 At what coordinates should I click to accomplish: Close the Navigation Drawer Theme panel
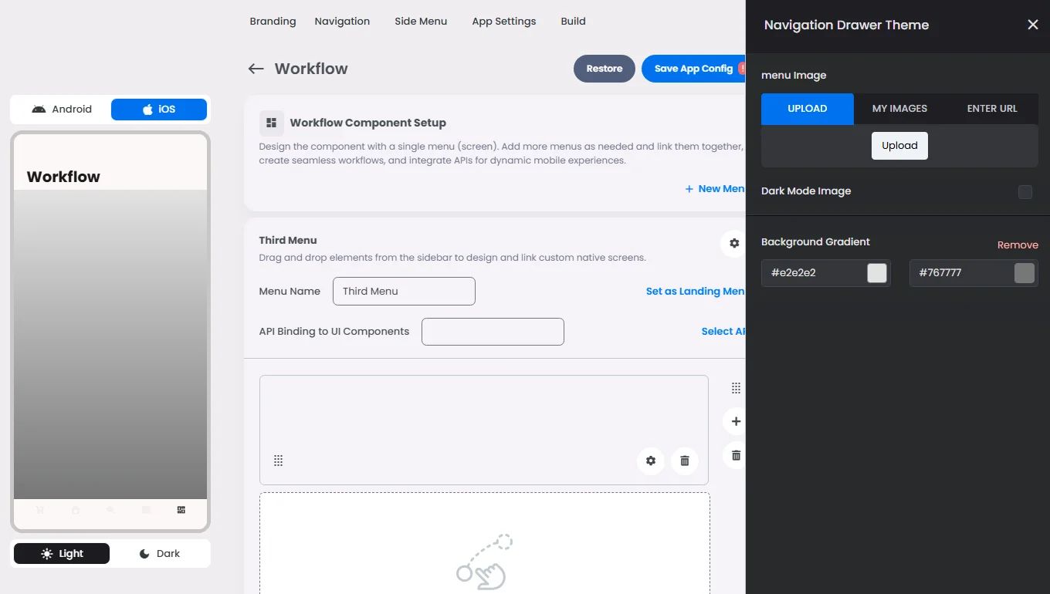click(x=1033, y=25)
